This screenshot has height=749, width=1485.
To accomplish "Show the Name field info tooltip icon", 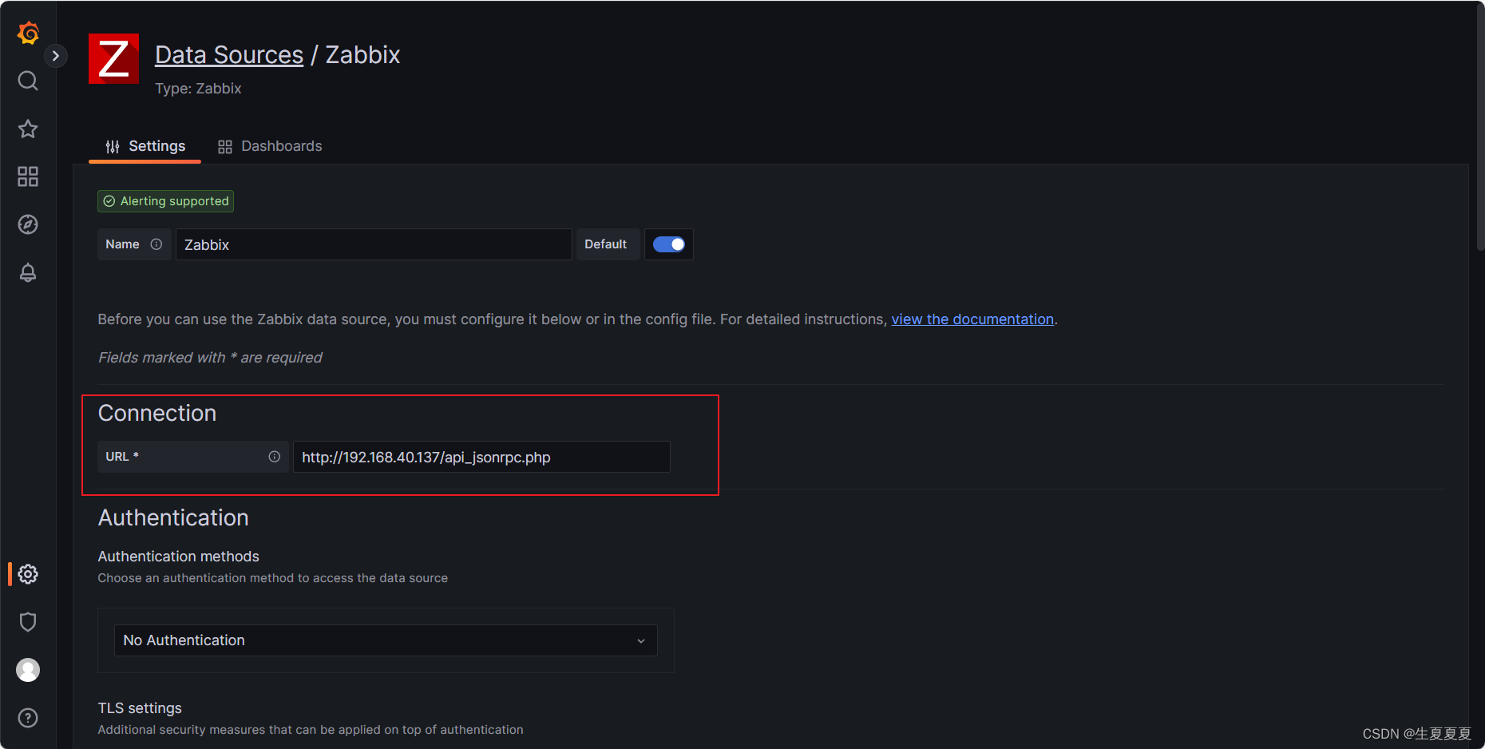I will (x=156, y=244).
